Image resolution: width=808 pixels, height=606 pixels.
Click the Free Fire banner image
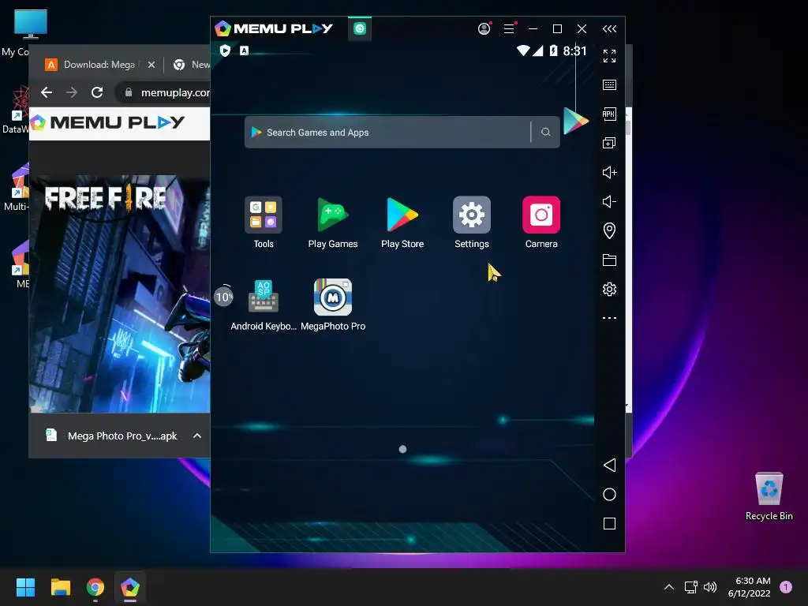click(x=120, y=294)
